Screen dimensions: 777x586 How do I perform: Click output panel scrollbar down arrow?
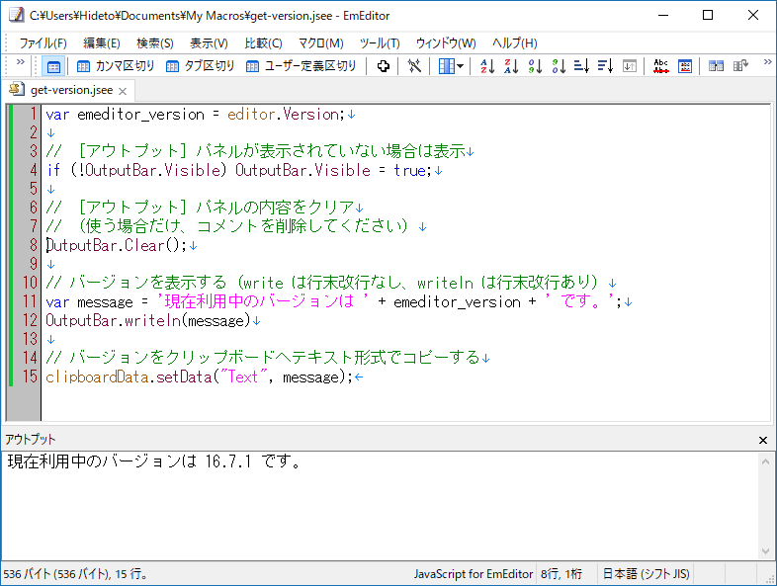(765, 550)
